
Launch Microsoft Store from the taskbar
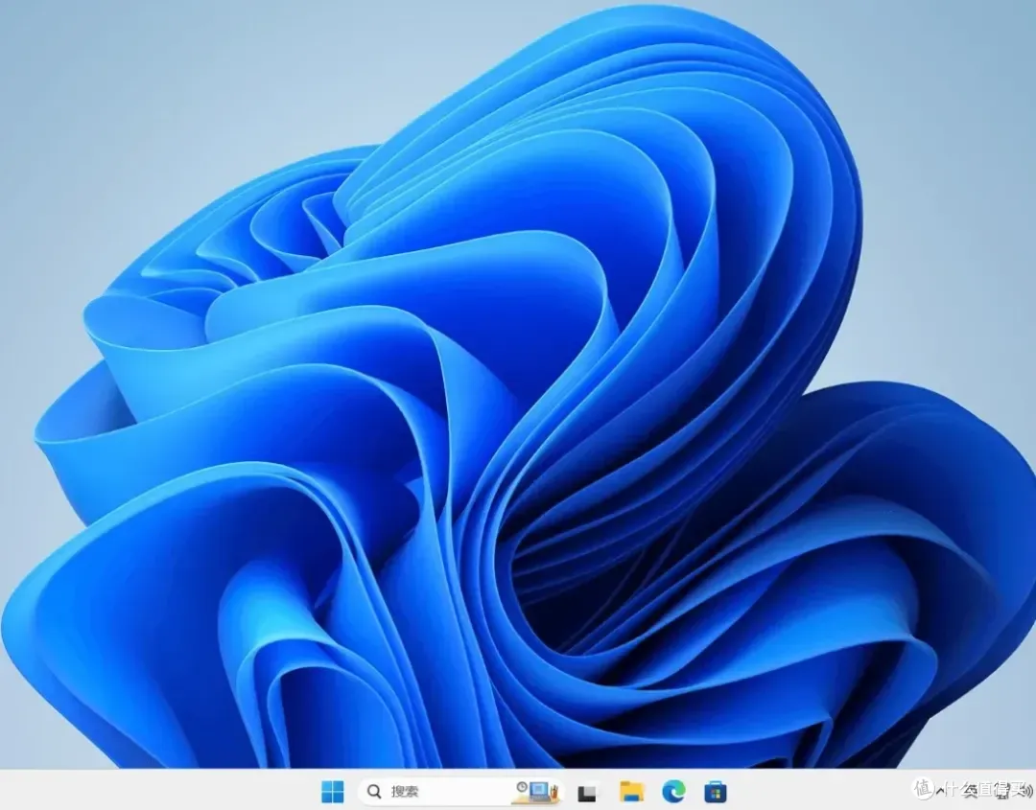point(716,792)
